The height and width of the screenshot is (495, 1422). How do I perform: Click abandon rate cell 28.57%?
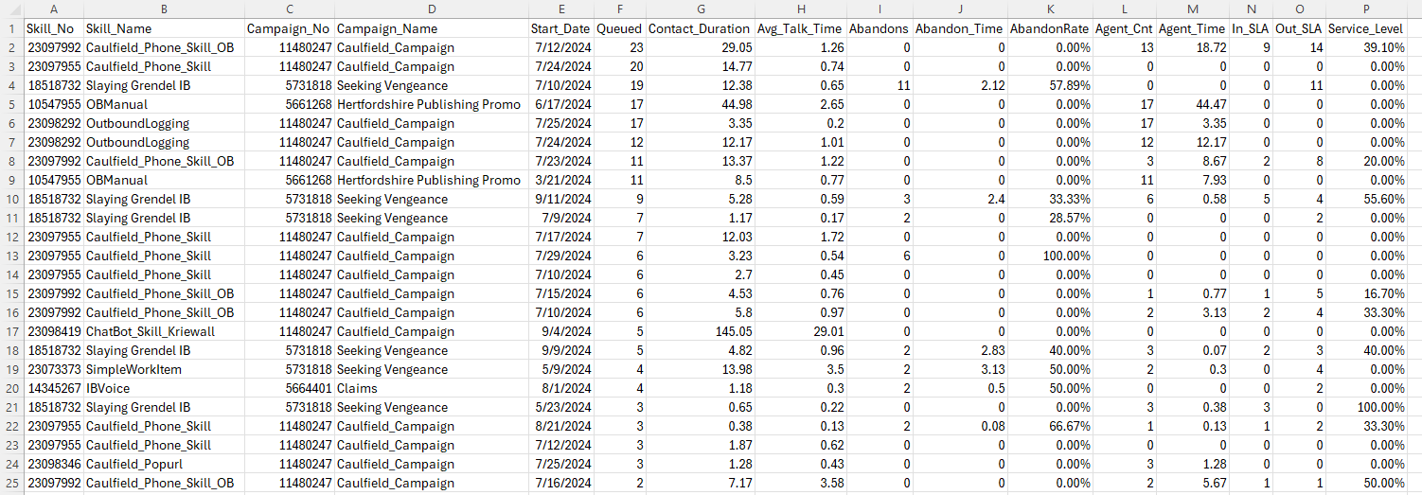(x=1050, y=218)
